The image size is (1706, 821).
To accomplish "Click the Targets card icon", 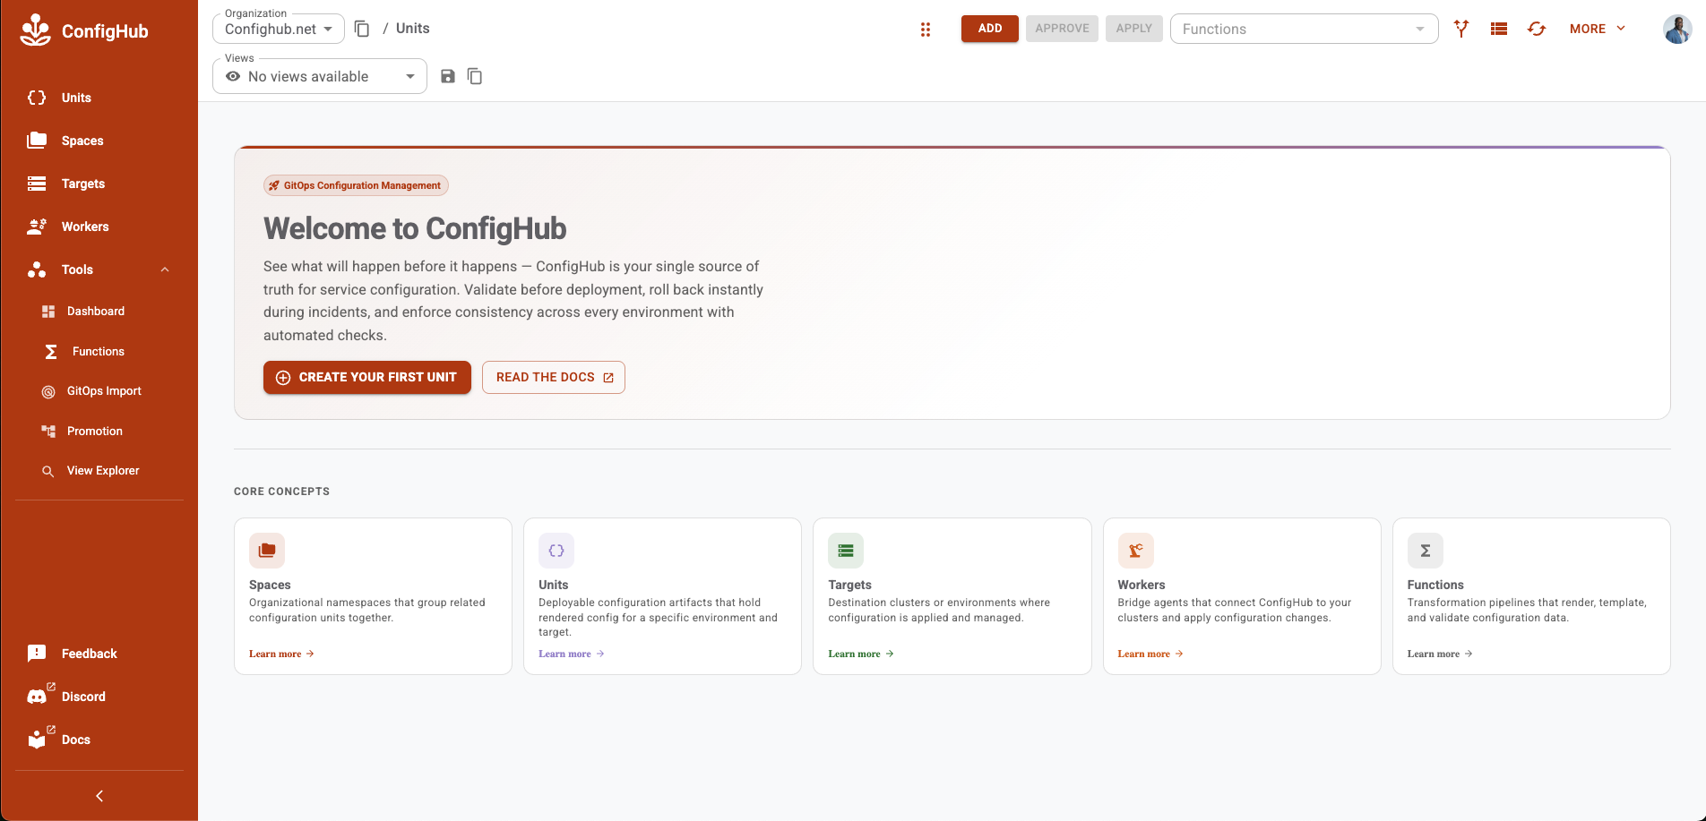I will point(846,551).
